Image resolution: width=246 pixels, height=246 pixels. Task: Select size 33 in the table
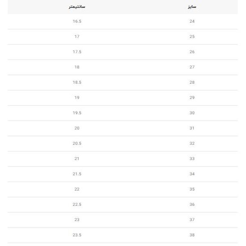[x=192, y=159]
